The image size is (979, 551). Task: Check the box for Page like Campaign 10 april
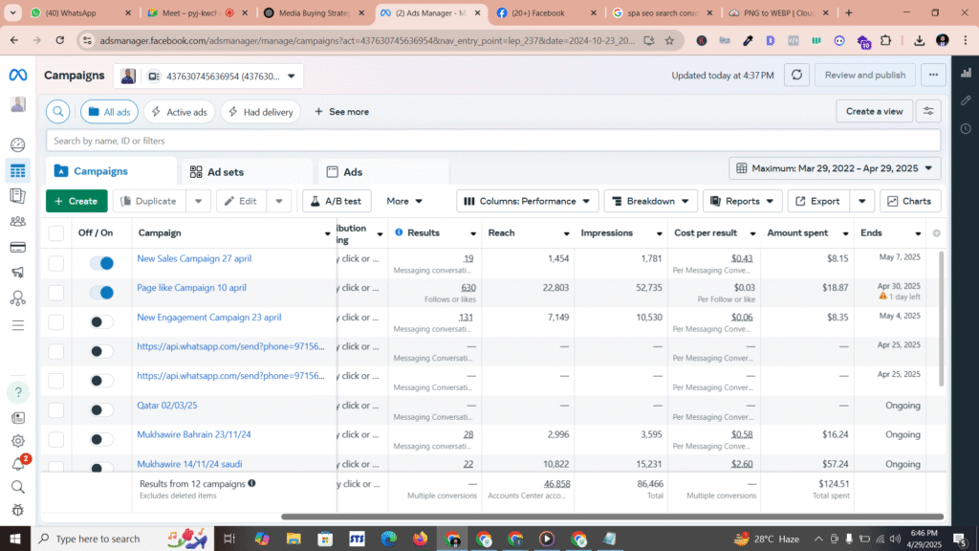(x=56, y=292)
